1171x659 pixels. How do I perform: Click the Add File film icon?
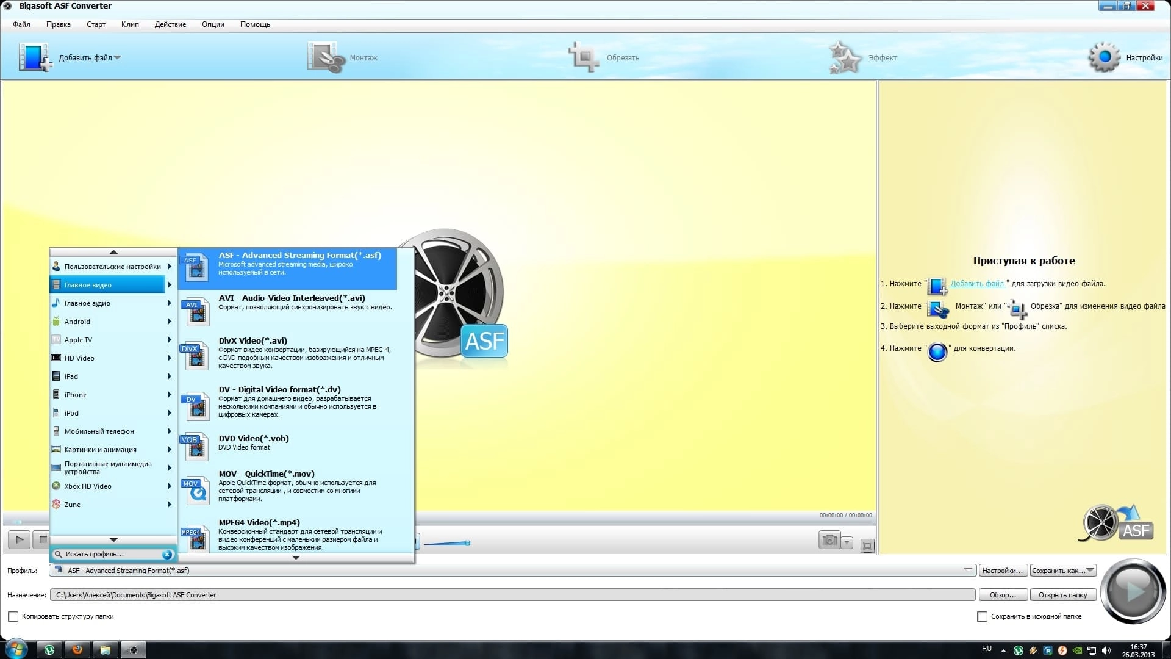34,57
